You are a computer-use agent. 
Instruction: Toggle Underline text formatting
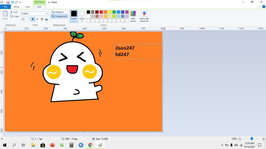42,19
